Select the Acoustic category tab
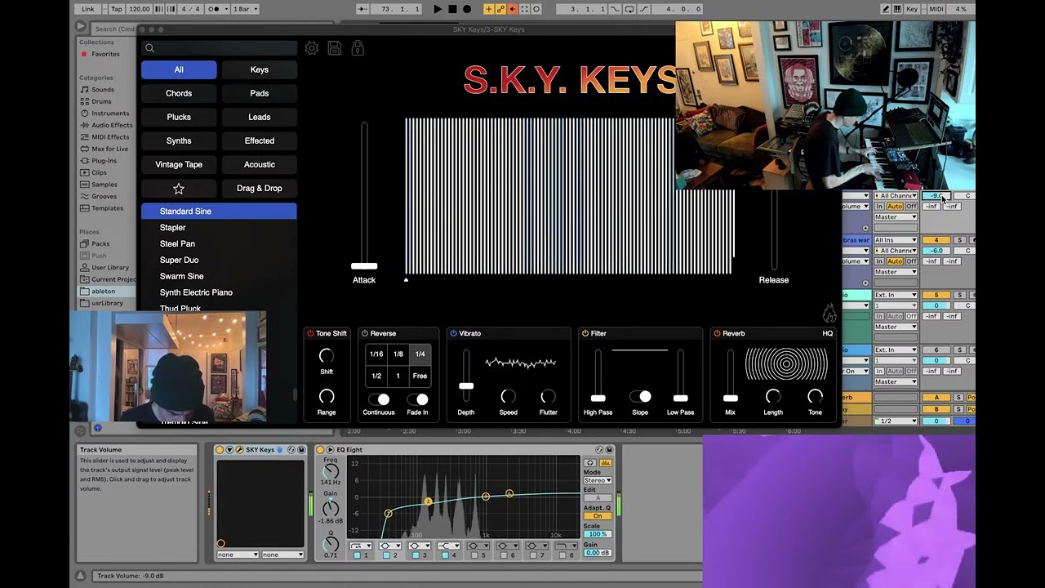This screenshot has height=588, width=1045. (x=260, y=164)
